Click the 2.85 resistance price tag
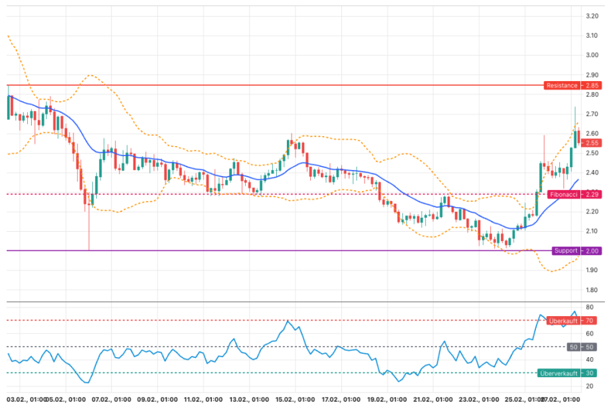This screenshot has height=405, width=611. click(x=592, y=86)
